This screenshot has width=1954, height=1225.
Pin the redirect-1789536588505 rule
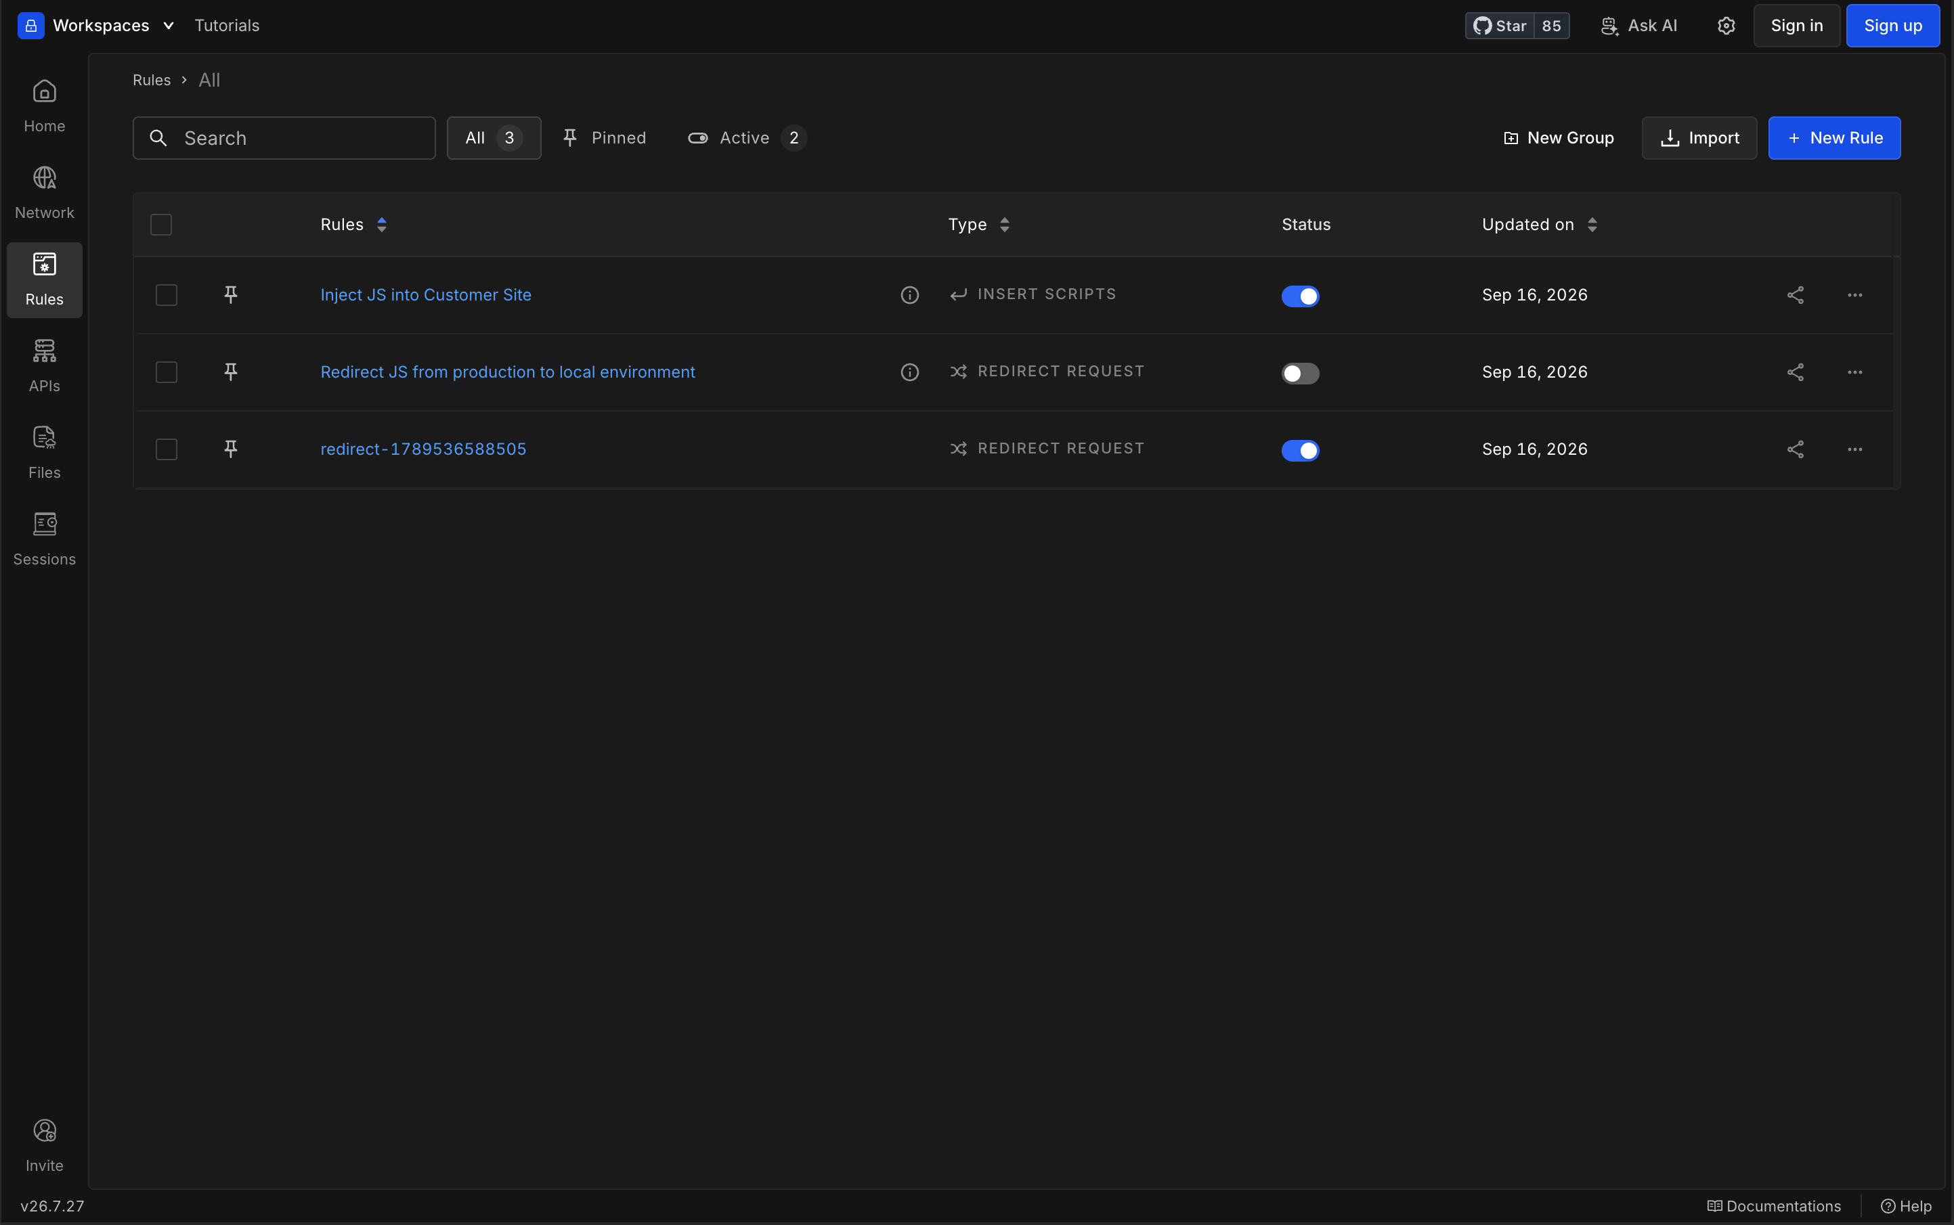click(x=231, y=449)
